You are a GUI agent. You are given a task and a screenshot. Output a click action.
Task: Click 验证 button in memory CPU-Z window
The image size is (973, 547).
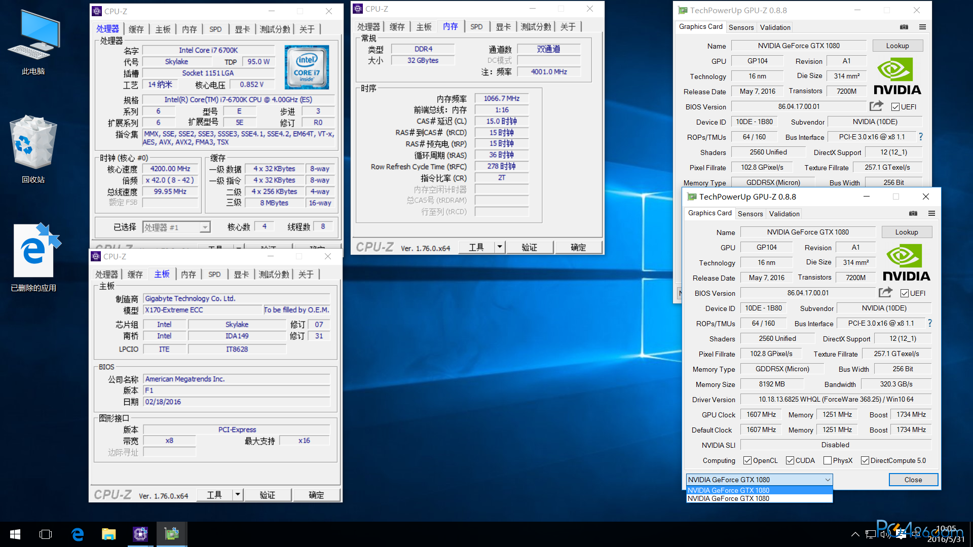click(x=529, y=247)
